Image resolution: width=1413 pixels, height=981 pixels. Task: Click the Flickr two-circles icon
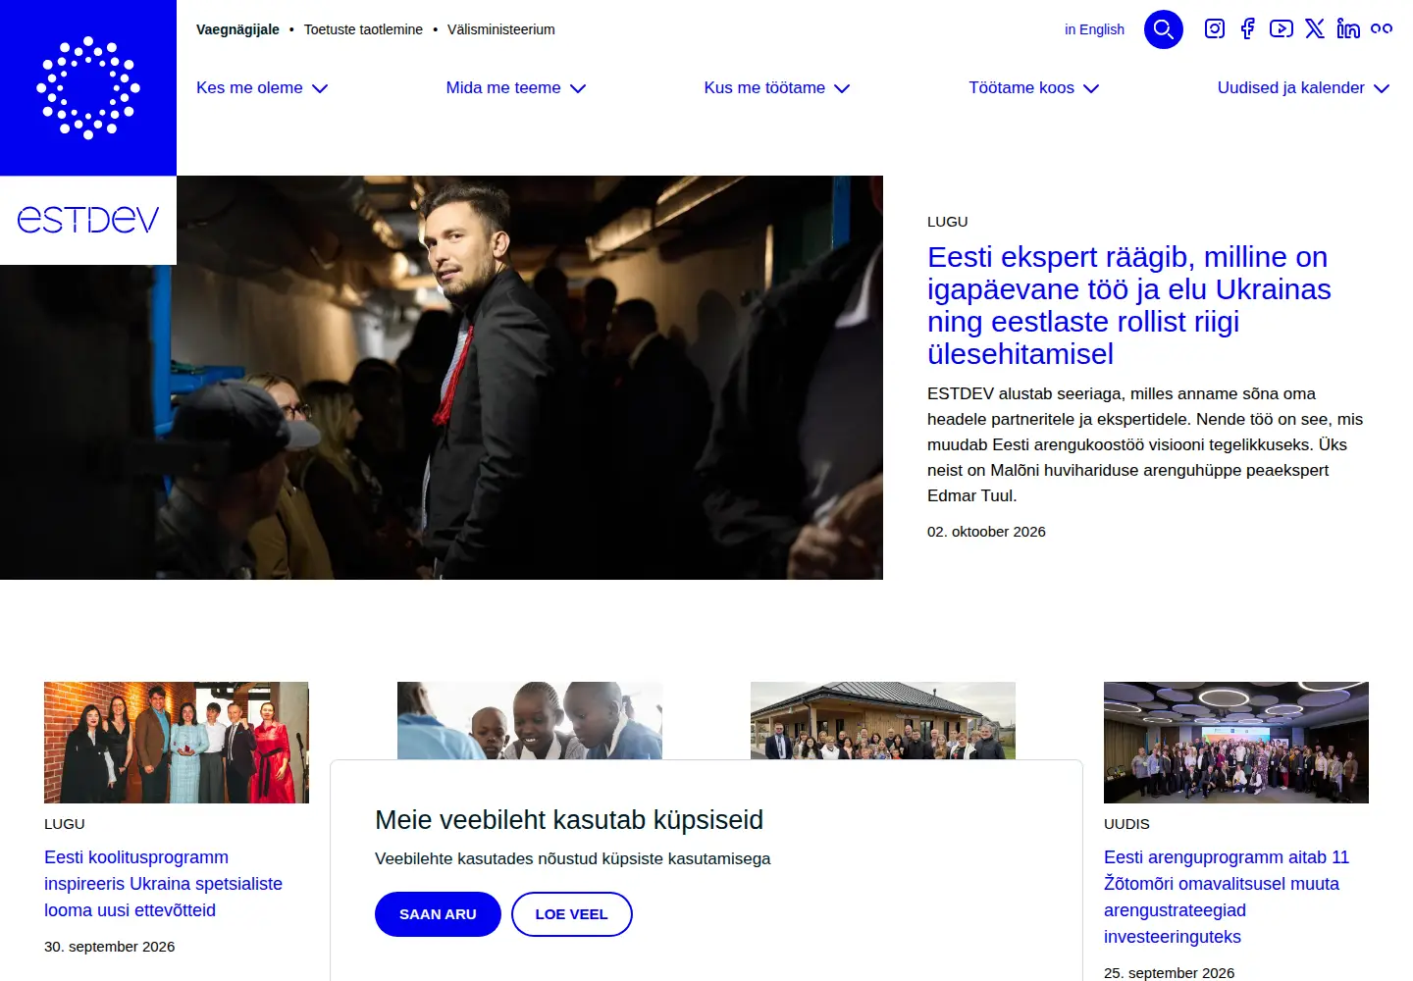1382,29
